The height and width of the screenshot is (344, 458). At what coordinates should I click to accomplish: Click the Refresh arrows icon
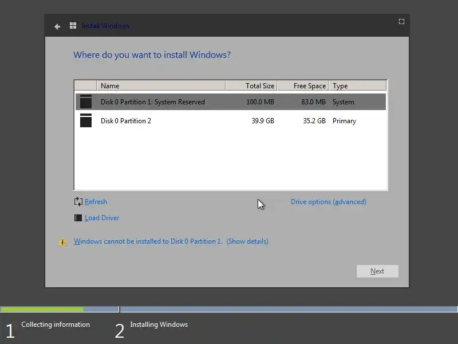click(x=78, y=202)
